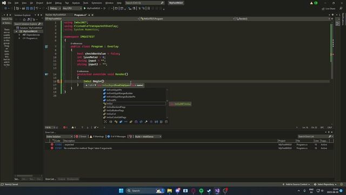346x195 pixels.
Task: Open the Any CPU platform dropdown
Action: (72, 9)
